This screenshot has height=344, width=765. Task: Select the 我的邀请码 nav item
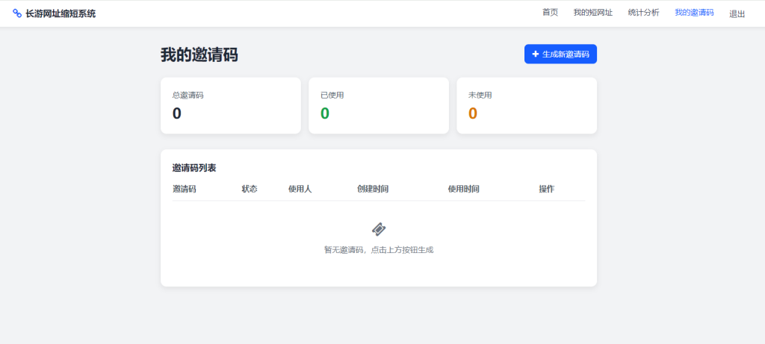tap(694, 13)
